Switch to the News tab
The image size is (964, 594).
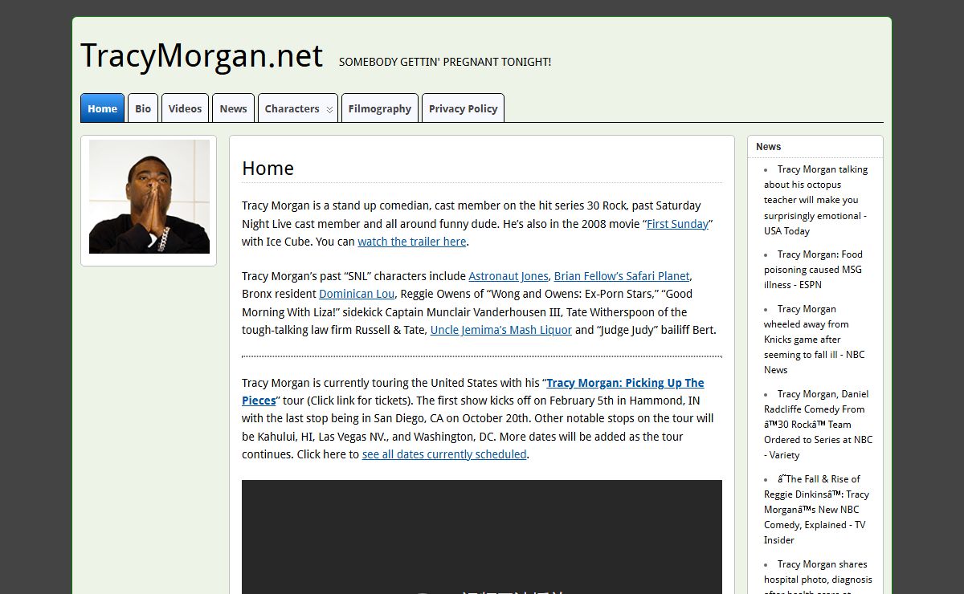[x=233, y=108]
